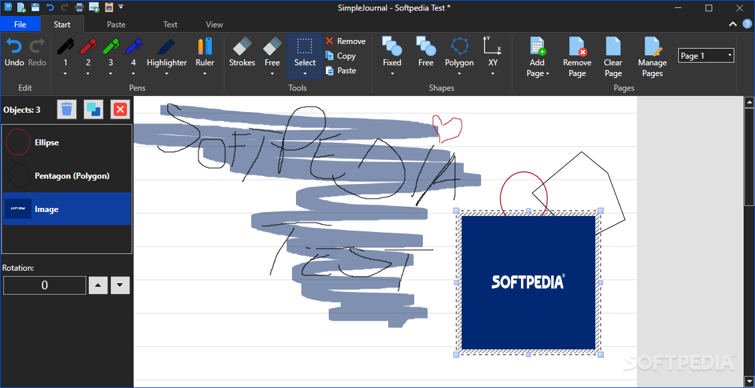
Task: Click the grayed Redo ribbon button
Action: click(x=37, y=52)
